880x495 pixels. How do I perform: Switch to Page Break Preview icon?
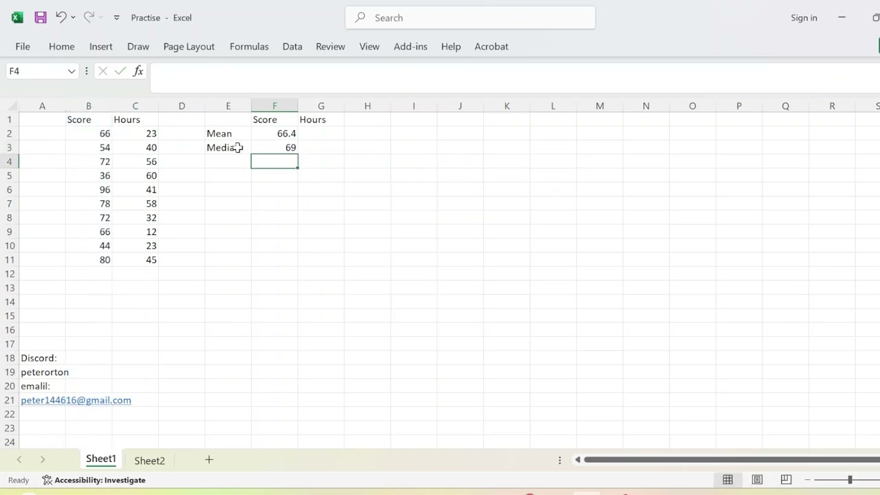pos(786,480)
